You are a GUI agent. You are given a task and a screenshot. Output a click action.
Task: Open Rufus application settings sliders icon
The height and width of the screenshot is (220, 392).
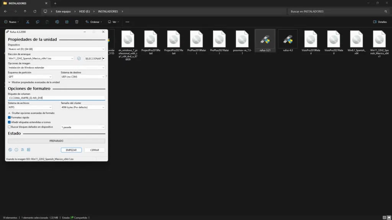[x=23, y=150]
